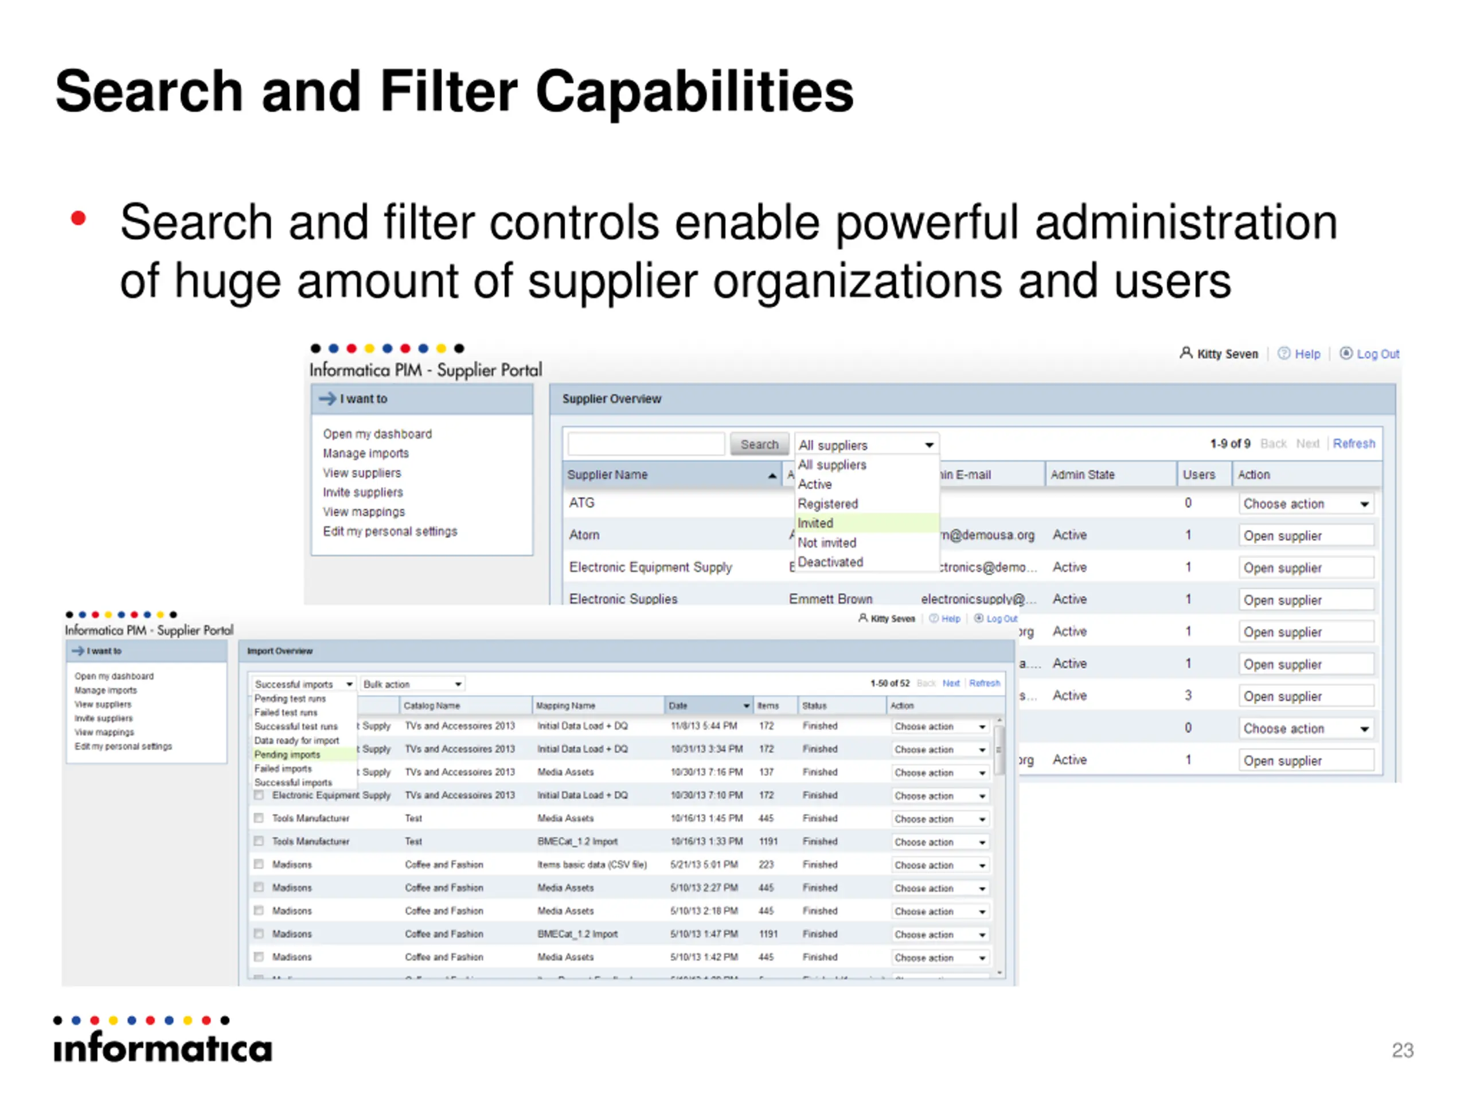
Task: Click Supplier Name sort arrow icon
Action: pyautogui.click(x=772, y=475)
